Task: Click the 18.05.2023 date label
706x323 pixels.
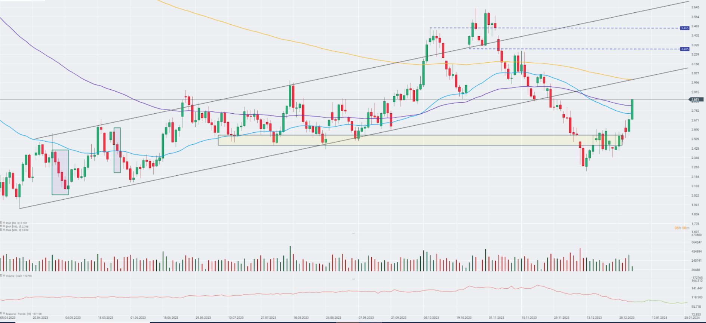Action: coord(105,318)
